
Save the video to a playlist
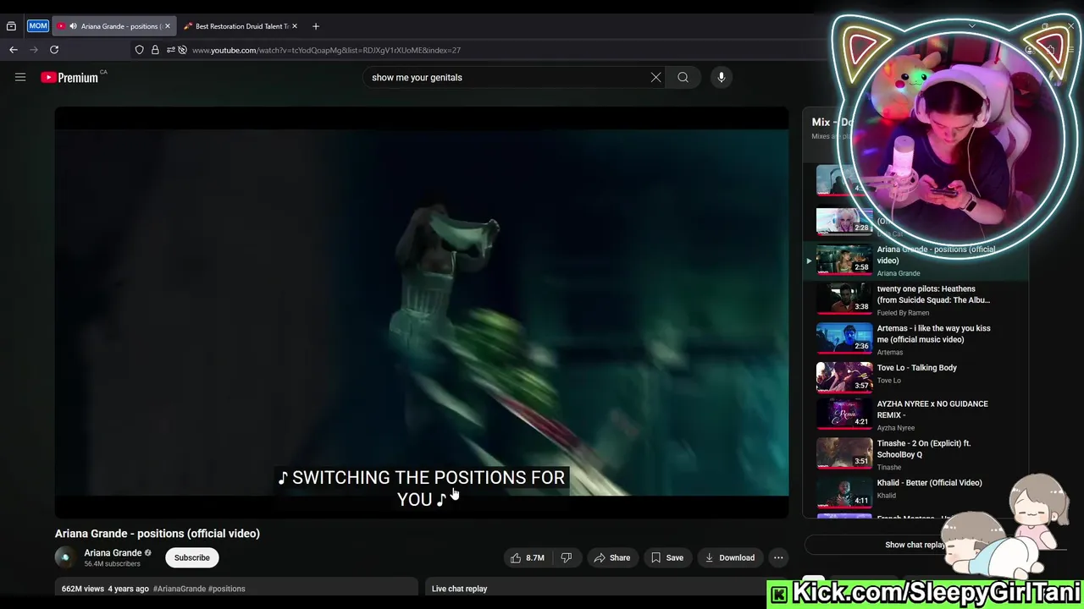[x=666, y=557]
